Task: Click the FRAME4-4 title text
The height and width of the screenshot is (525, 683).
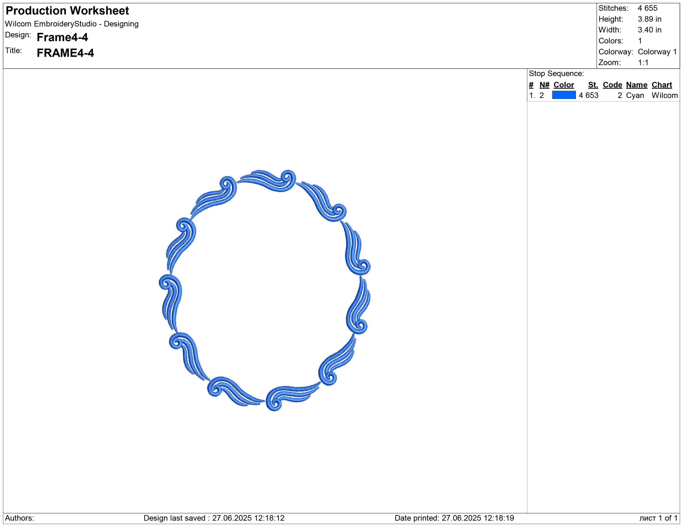Action: click(65, 53)
